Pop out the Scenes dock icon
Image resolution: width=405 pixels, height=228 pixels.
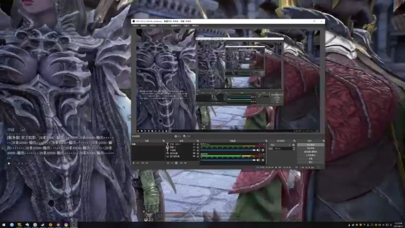click(164, 141)
